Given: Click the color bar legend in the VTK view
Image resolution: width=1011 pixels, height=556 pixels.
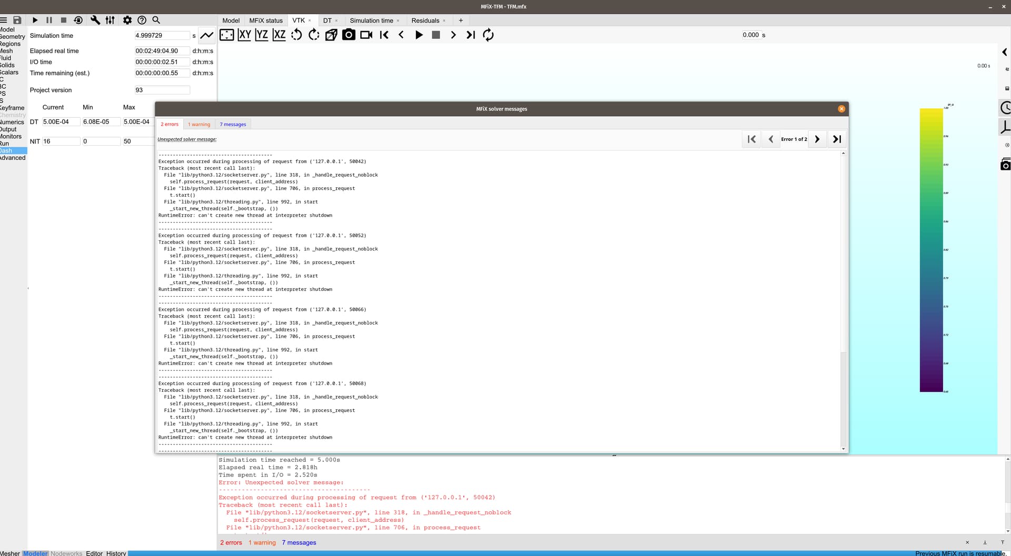Looking at the screenshot, I should point(931,250).
